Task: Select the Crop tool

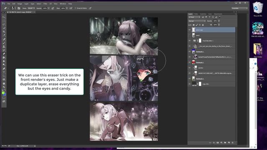Action: [x=4, y=32]
